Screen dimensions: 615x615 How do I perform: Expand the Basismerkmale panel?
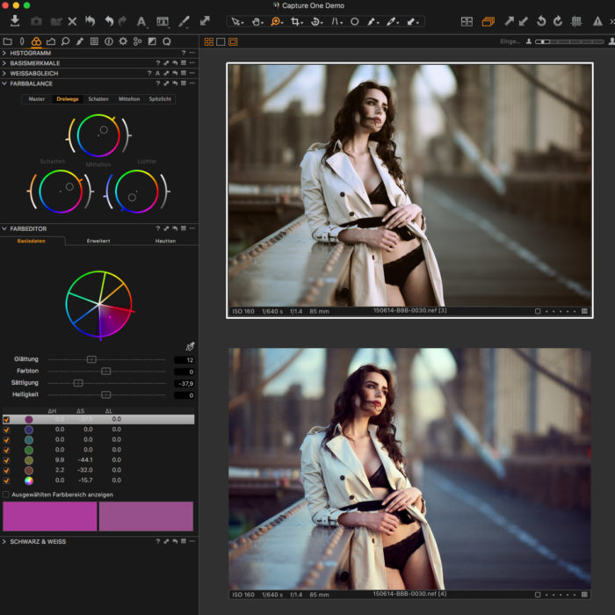click(4, 62)
